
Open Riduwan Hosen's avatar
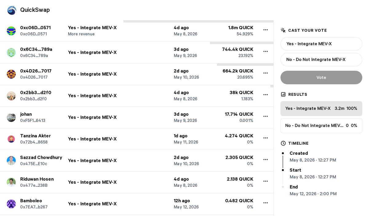(11, 182)
